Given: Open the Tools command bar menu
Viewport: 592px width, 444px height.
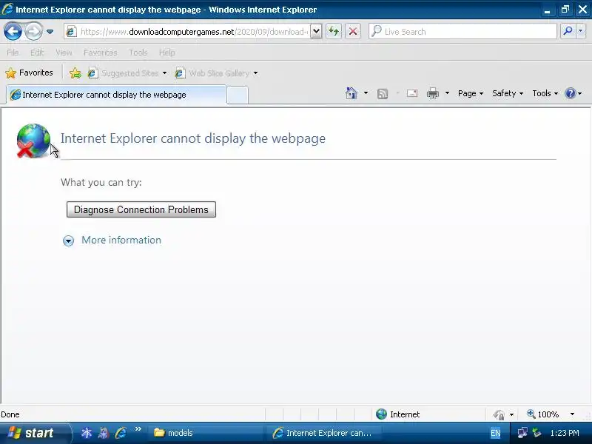Looking at the screenshot, I should coord(545,93).
